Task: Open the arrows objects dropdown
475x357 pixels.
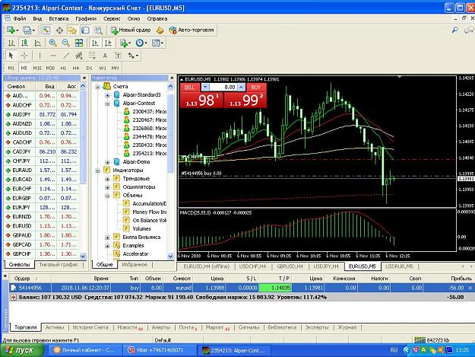Action: click(x=133, y=56)
